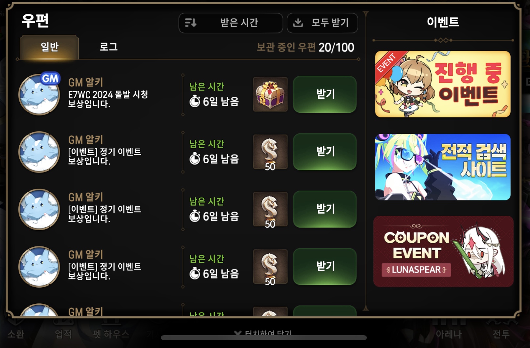530x348 pixels.
Task: Open the 전적 검색 사이트 banner
Action: [443, 167]
